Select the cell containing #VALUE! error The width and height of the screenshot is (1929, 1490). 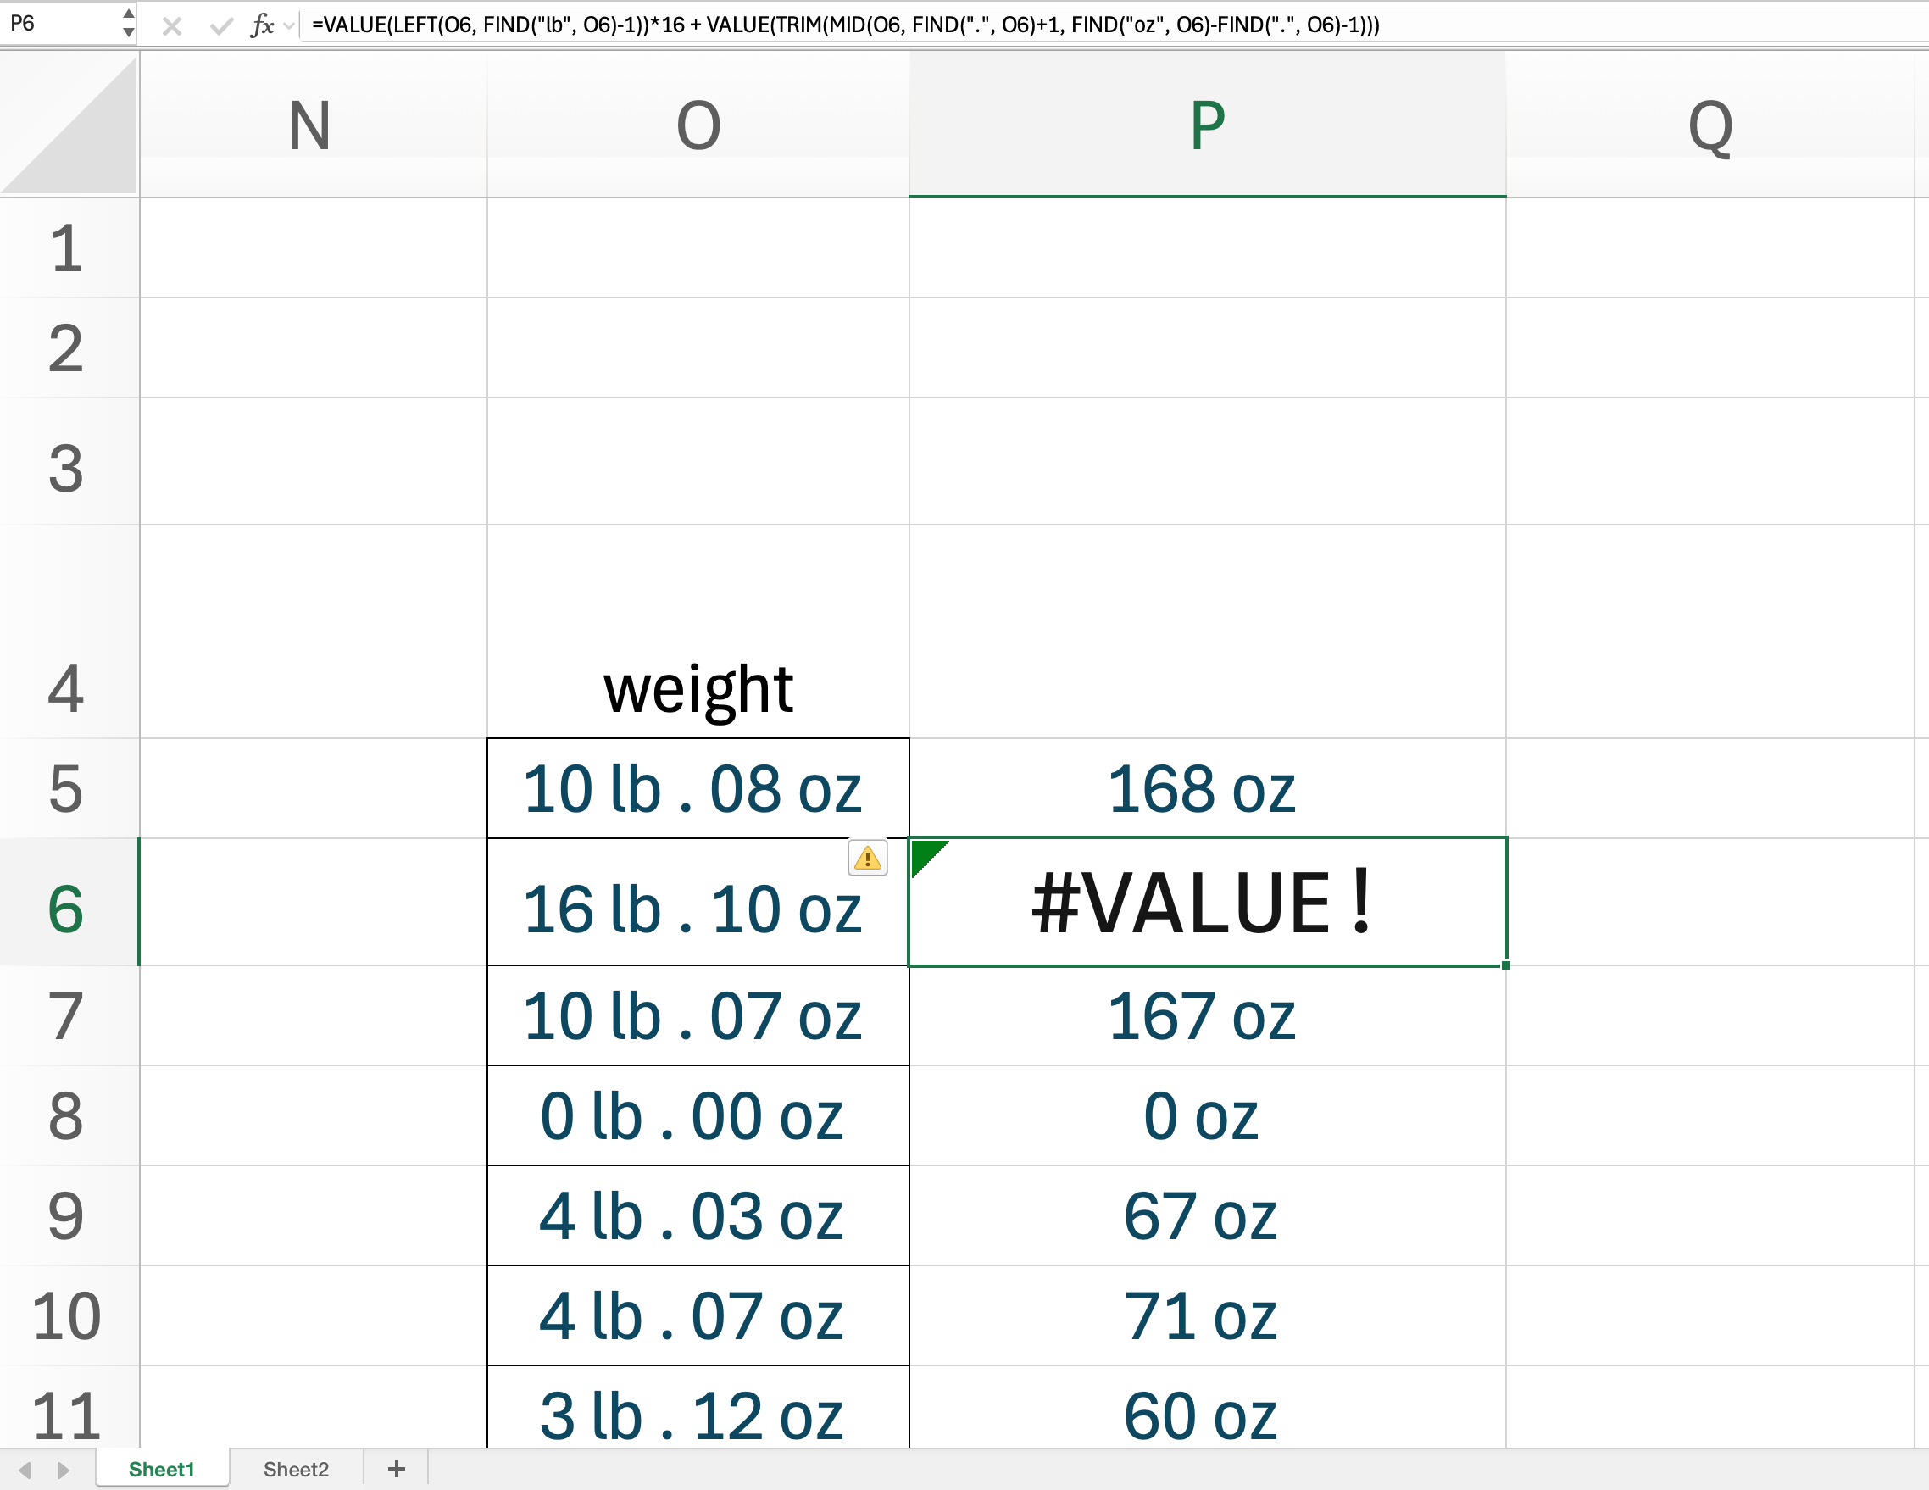(x=1207, y=902)
